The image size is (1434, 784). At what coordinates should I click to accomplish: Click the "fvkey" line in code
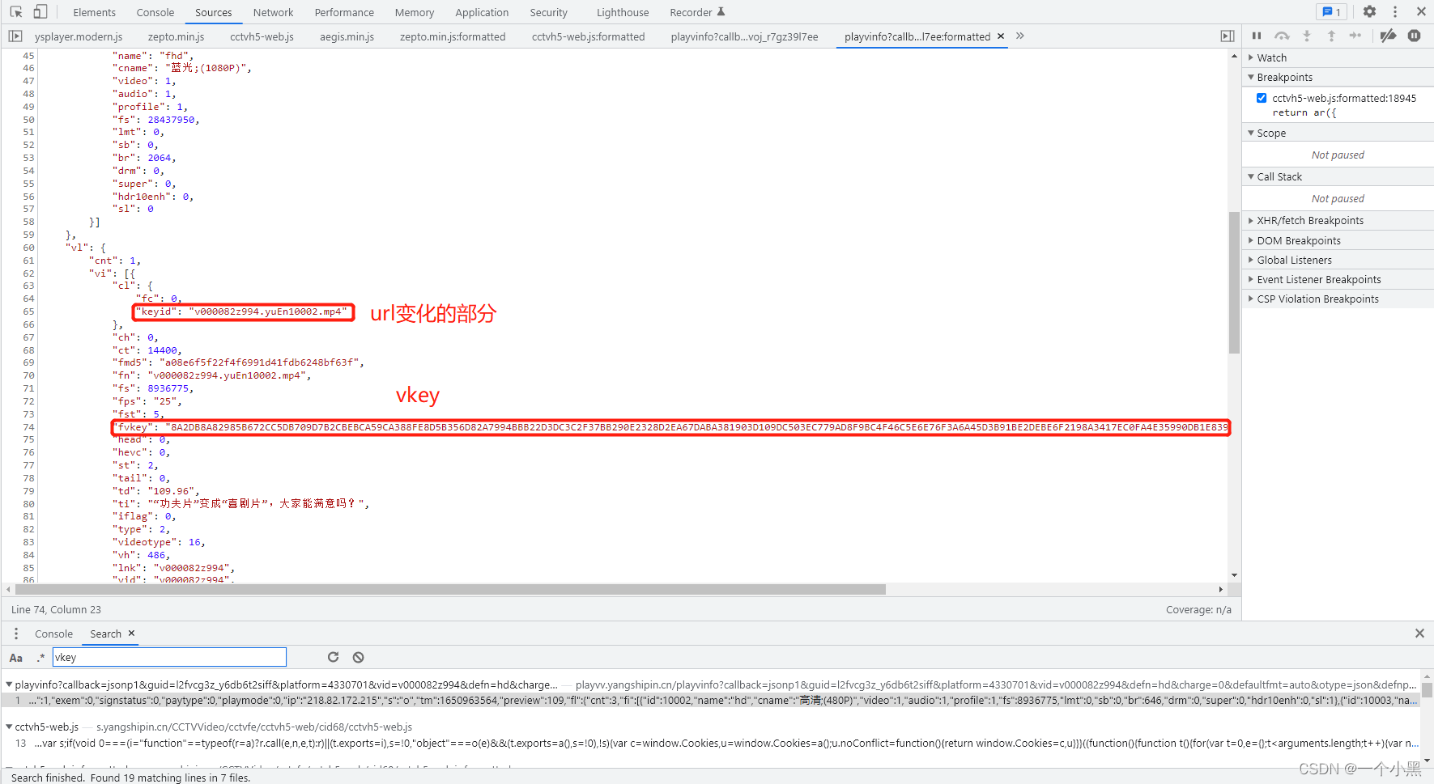[670, 427]
